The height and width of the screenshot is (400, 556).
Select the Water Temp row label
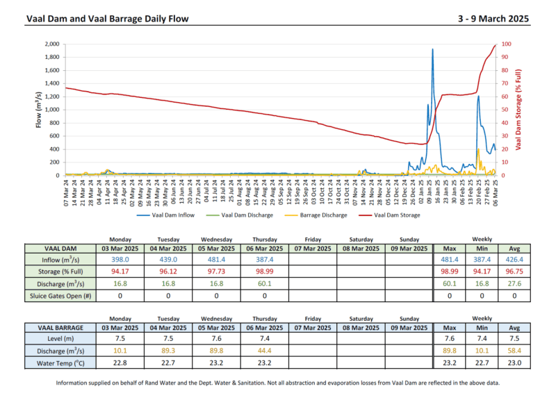[x=59, y=362]
